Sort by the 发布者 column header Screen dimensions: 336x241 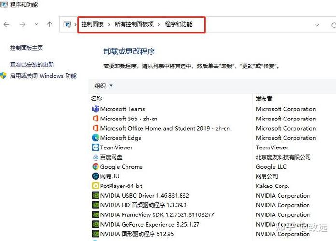264,98
